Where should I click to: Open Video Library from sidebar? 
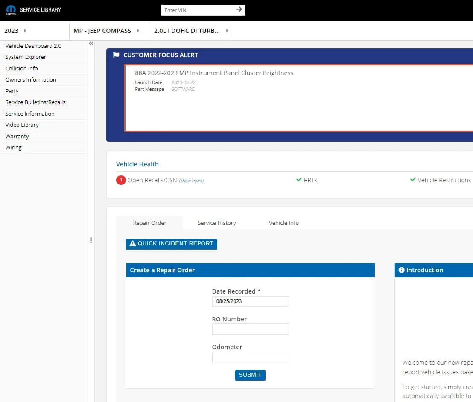pos(44,125)
